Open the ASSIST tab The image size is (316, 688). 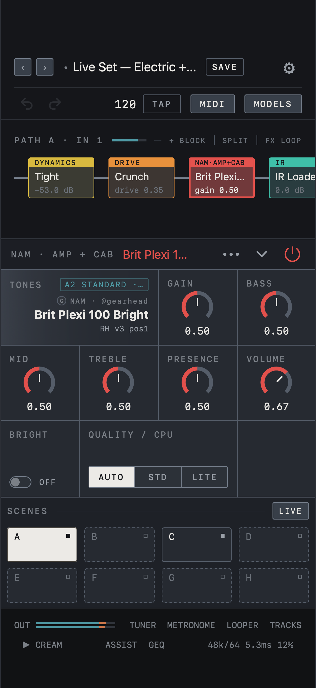point(121,645)
